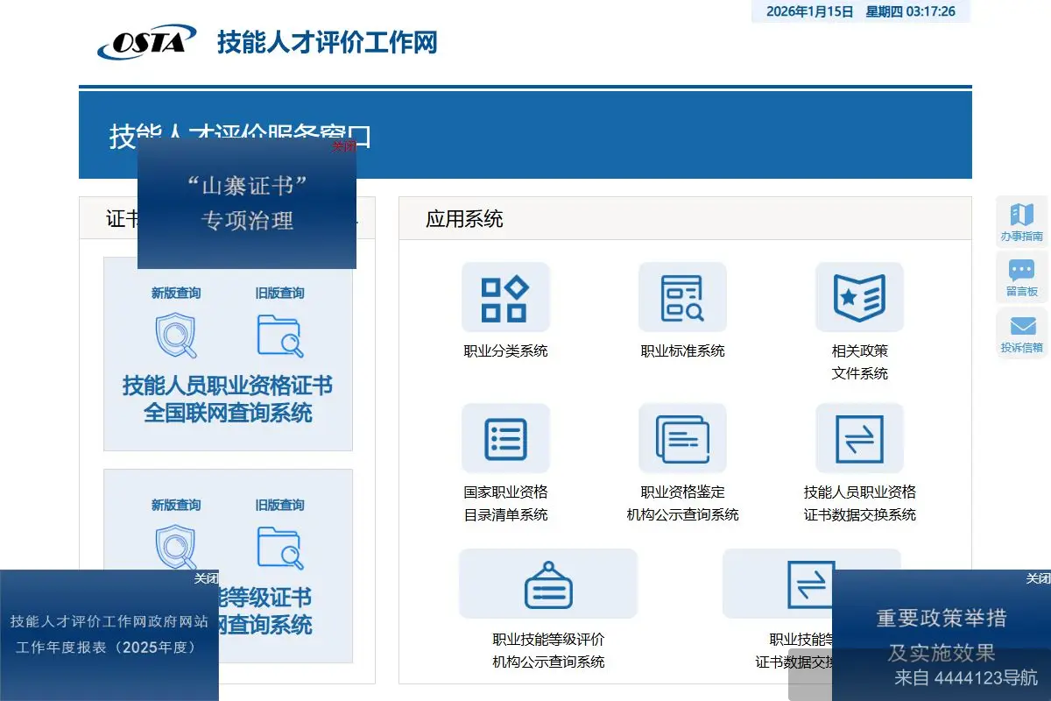Select the 新版查询 shield icon
Viewport: 1051px width, 701px height.
click(x=175, y=333)
